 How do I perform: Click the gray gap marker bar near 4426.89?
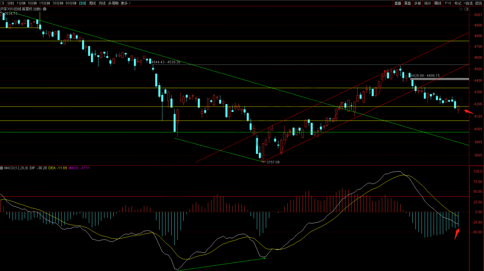pyautogui.click(x=439, y=79)
